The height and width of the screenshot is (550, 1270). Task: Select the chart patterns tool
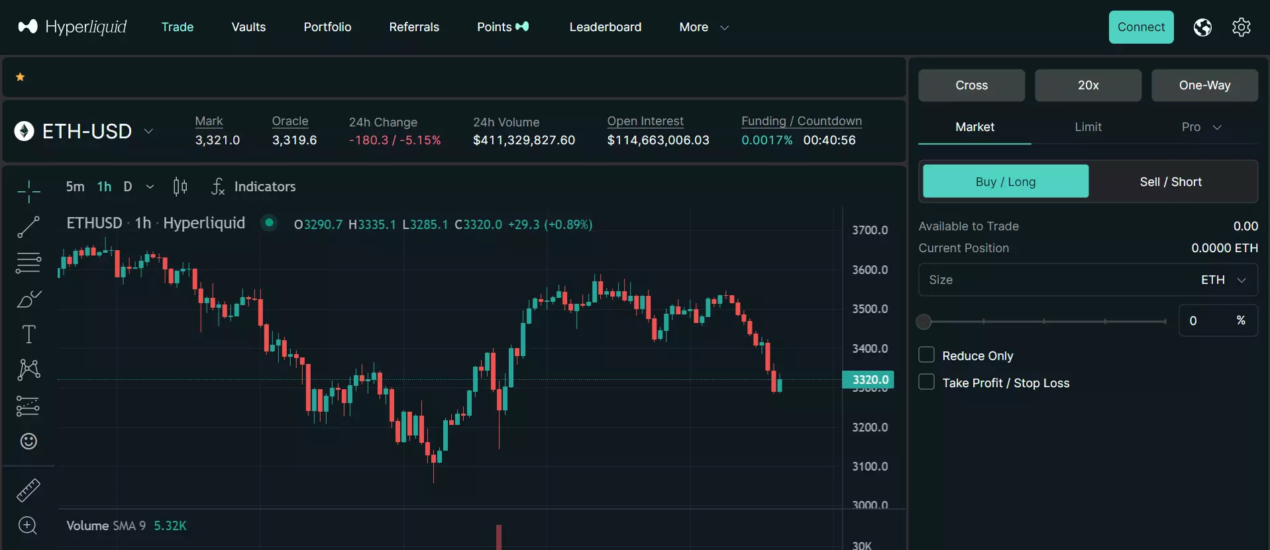[x=28, y=369]
